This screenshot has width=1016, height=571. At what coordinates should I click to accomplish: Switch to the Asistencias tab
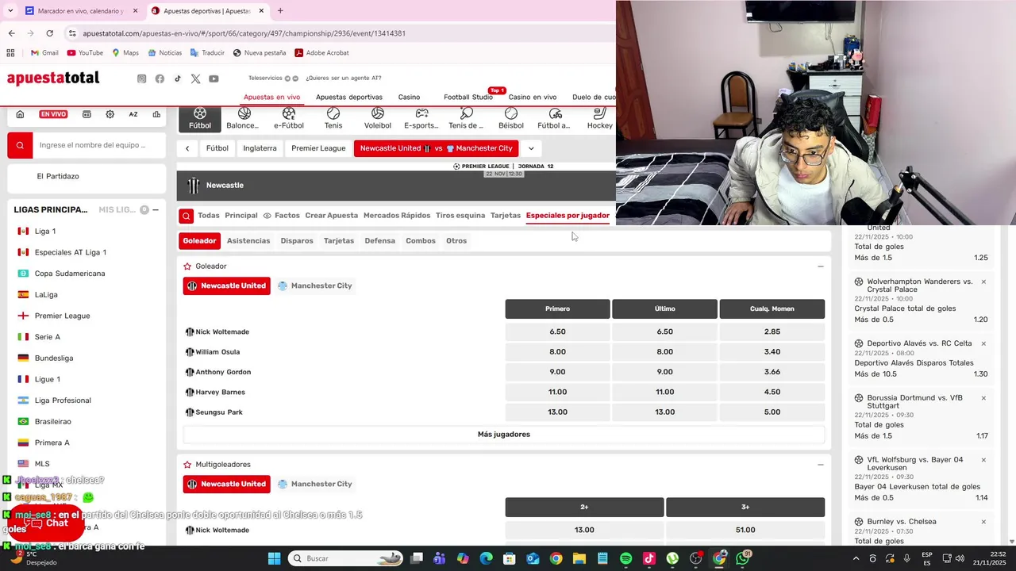248,241
